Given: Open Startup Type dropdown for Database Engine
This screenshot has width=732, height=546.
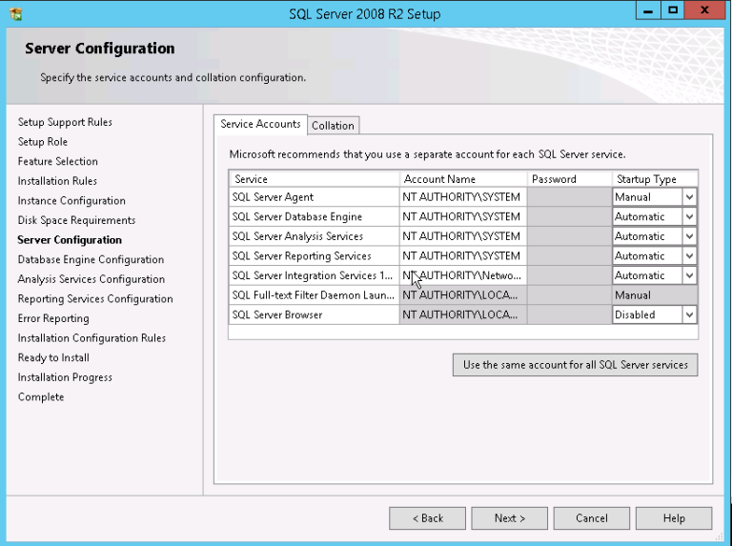Looking at the screenshot, I should click(689, 216).
